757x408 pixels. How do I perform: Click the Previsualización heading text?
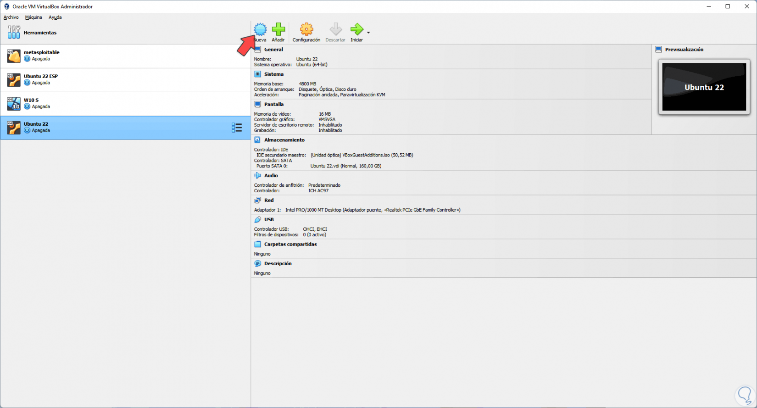684,50
